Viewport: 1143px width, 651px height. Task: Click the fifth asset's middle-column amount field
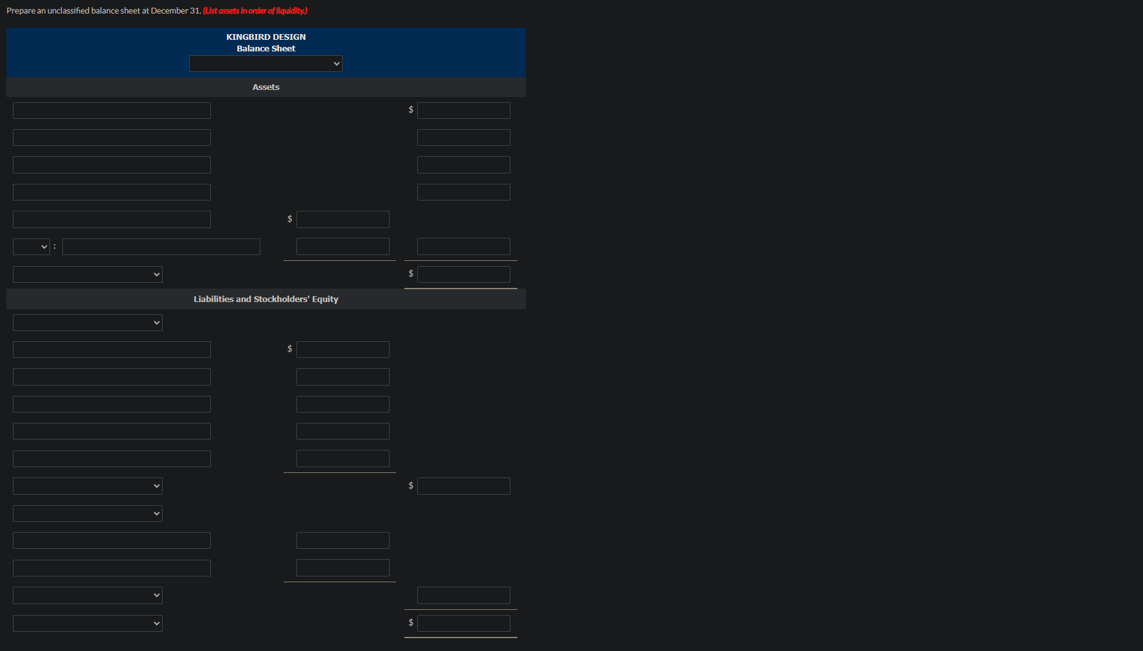pos(343,219)
